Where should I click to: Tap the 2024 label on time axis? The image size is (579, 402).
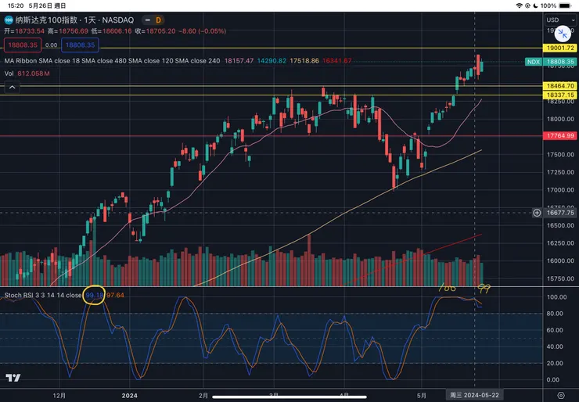coord(129,396)
